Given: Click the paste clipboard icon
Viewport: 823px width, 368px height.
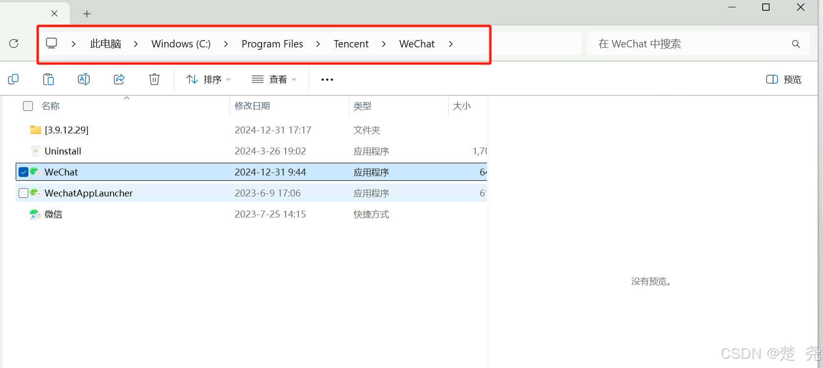Looking at the screenshot, I should (48, 79).
